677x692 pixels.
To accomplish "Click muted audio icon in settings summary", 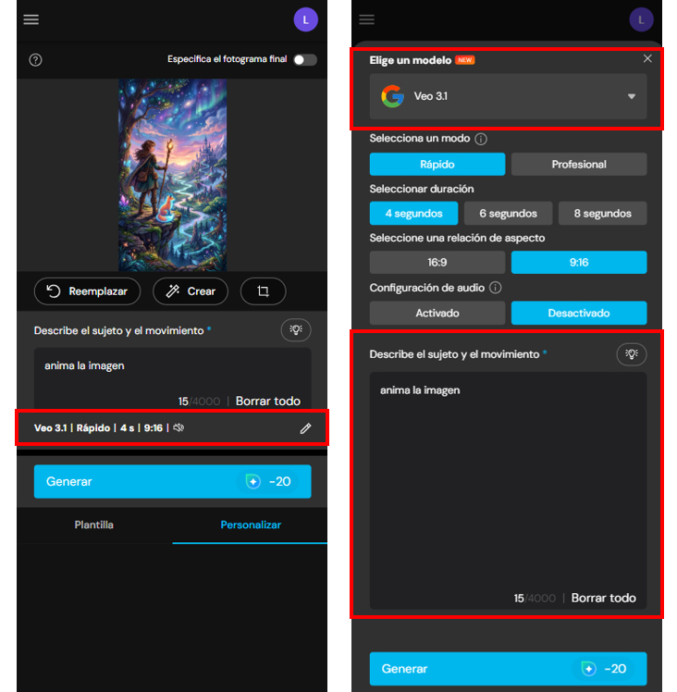I will click(178, 427).
